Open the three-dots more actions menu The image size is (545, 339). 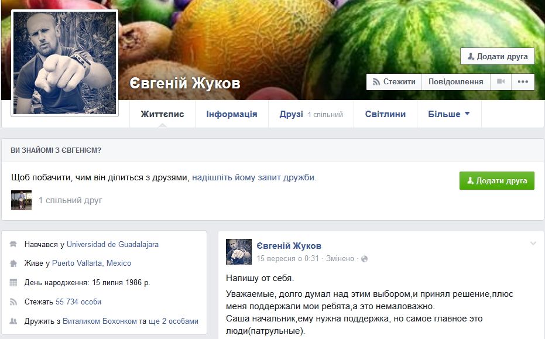[523, 82]
